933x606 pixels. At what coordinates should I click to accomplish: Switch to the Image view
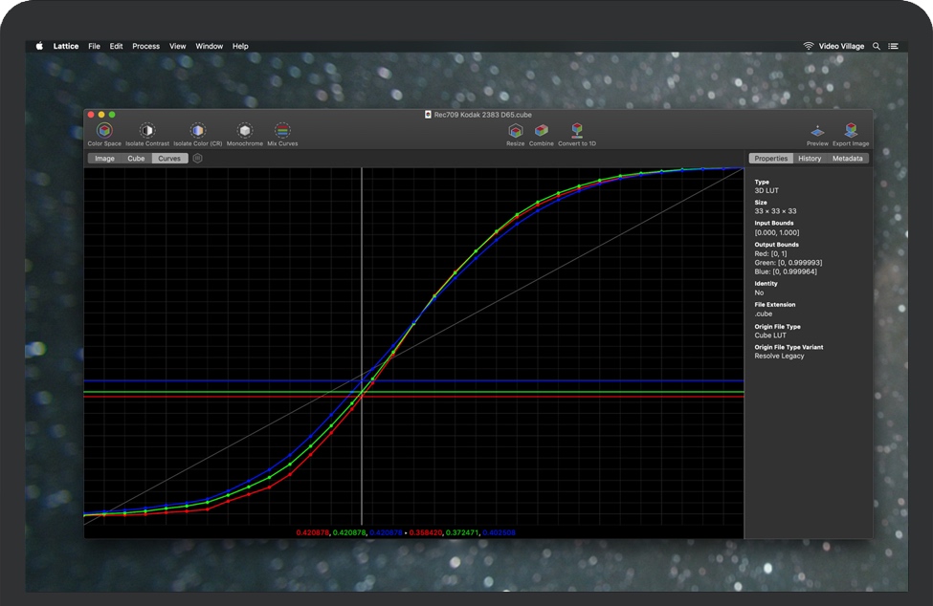click(x=104, y=159)
